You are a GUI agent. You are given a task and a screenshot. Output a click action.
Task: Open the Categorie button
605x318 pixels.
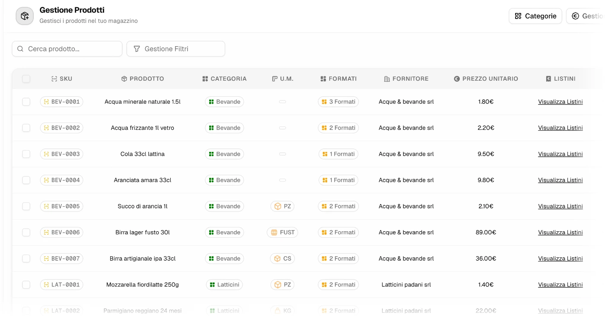[535, 16]
